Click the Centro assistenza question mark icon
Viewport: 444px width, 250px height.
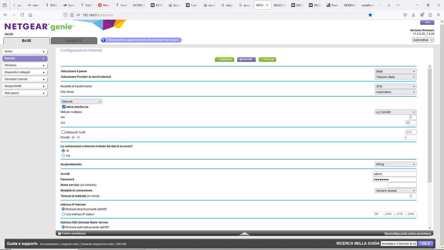[x=59, y=234]
